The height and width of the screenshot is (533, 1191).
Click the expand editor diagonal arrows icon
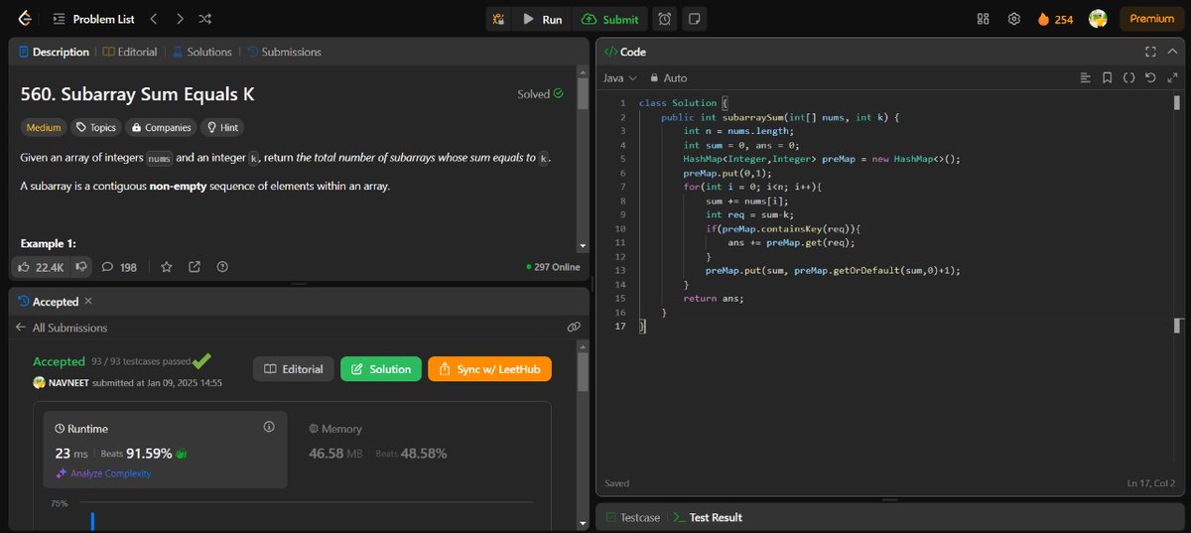1172,77
